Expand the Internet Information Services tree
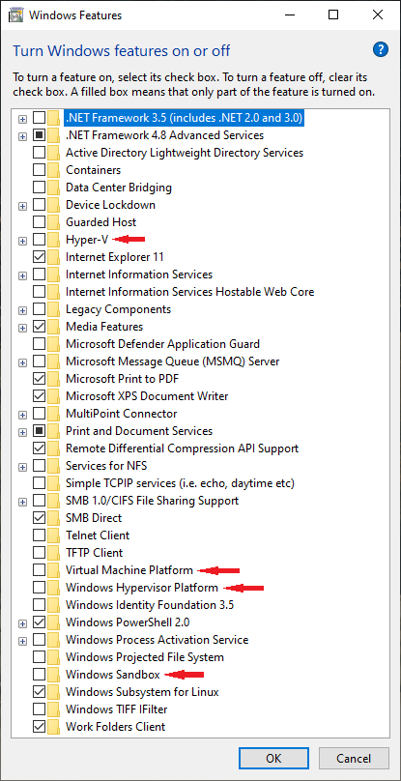Image resolution: width=401 pixels, height=781 pixels. point(22,275)
